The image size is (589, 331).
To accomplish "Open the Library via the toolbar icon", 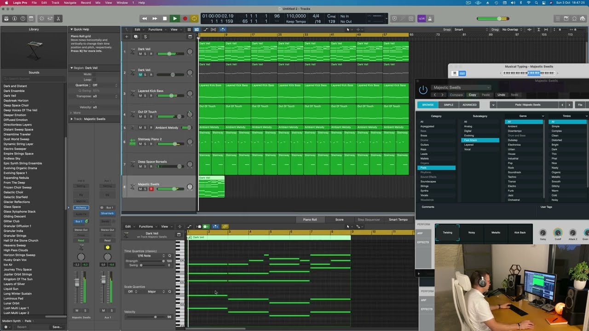I will [6, 18].
